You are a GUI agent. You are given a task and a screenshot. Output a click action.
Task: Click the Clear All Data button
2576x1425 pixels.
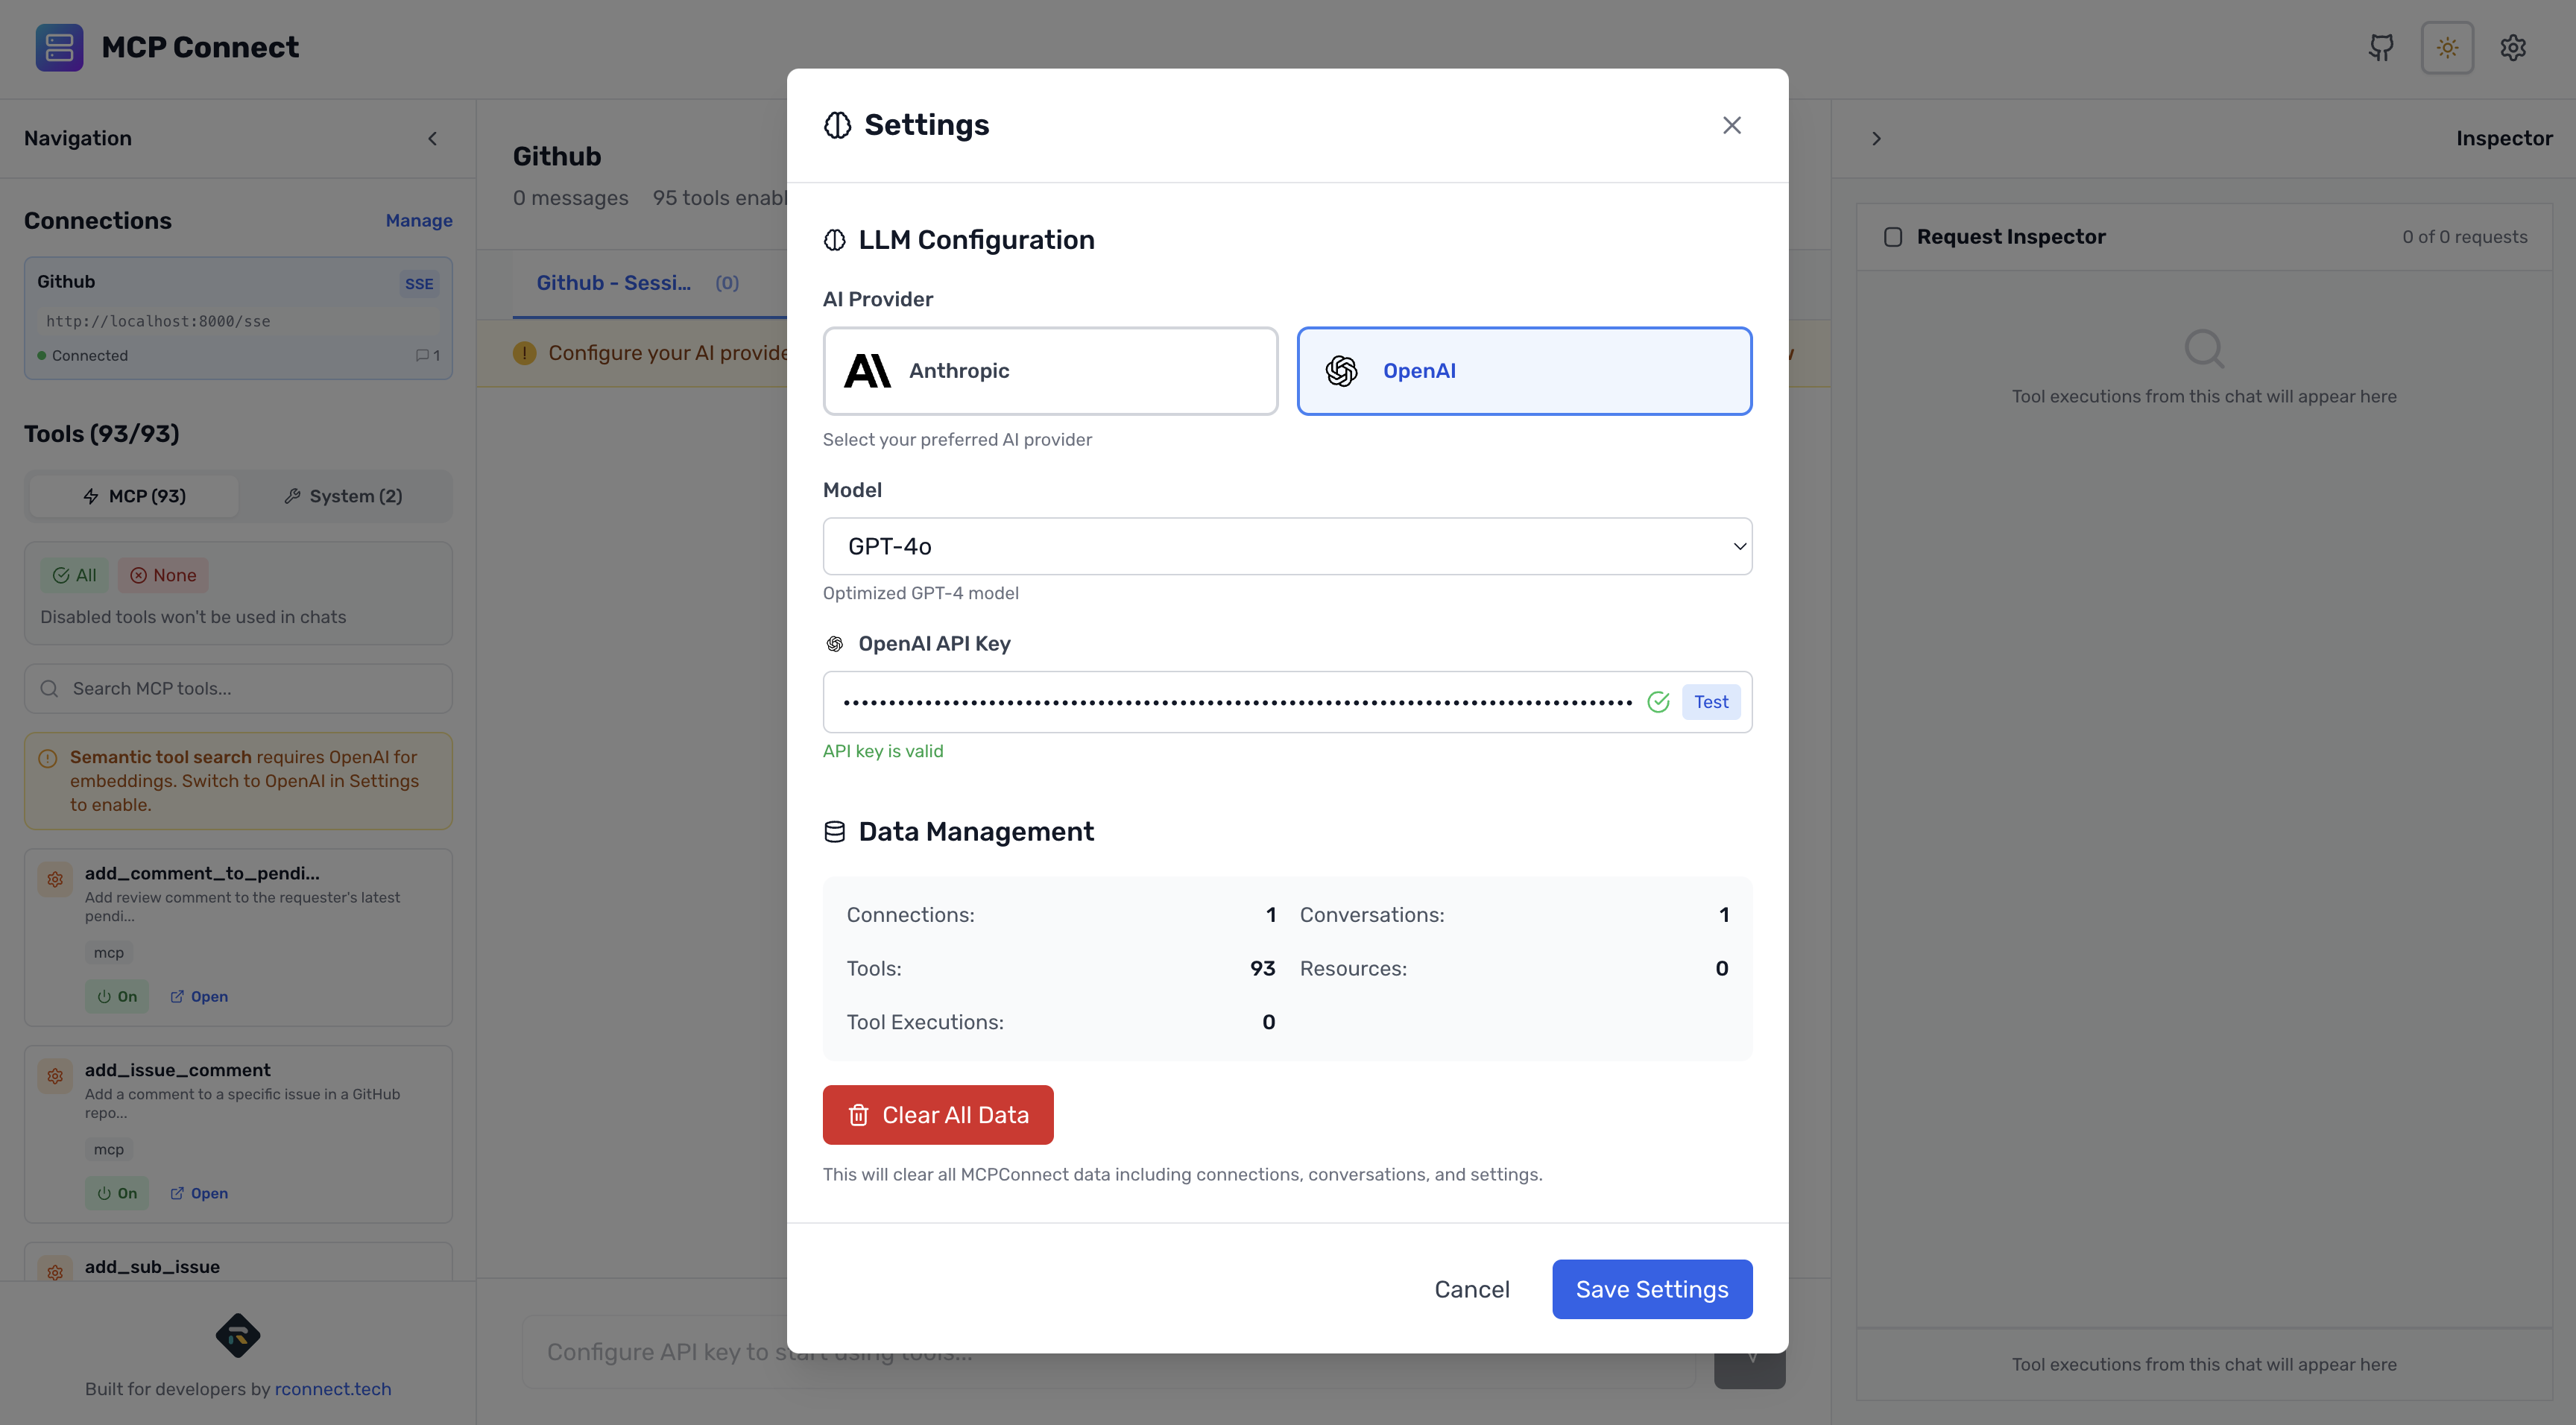[x=938, y=1114]
